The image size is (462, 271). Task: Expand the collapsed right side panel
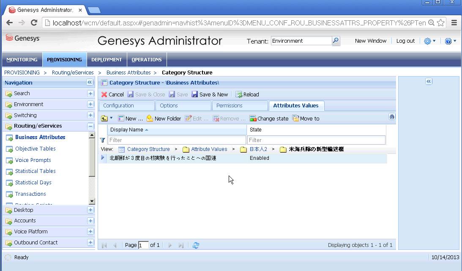429,82
